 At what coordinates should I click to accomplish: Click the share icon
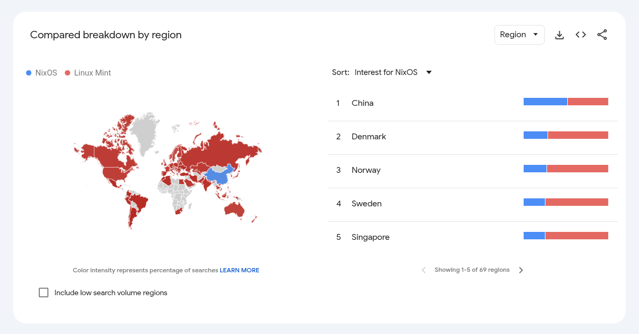tap(602, 35)
